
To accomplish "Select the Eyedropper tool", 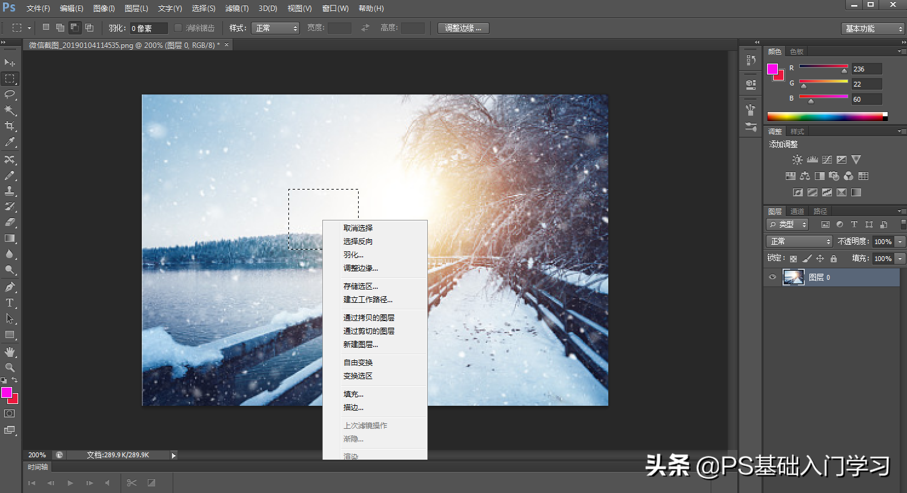I will tap(10, 142).
